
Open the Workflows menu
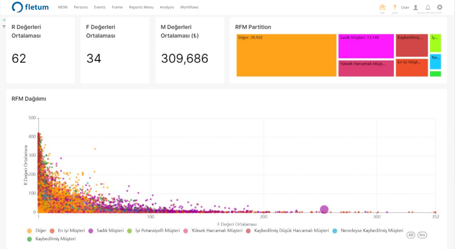click(189, 7)
